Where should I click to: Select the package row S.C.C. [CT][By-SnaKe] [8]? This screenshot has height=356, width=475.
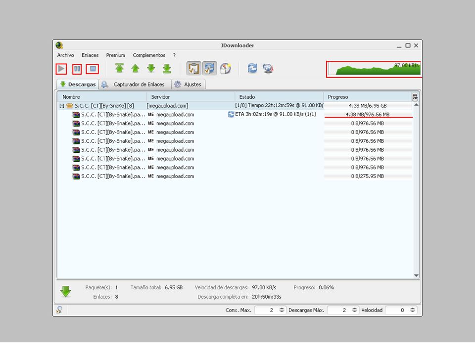(235, 106)
